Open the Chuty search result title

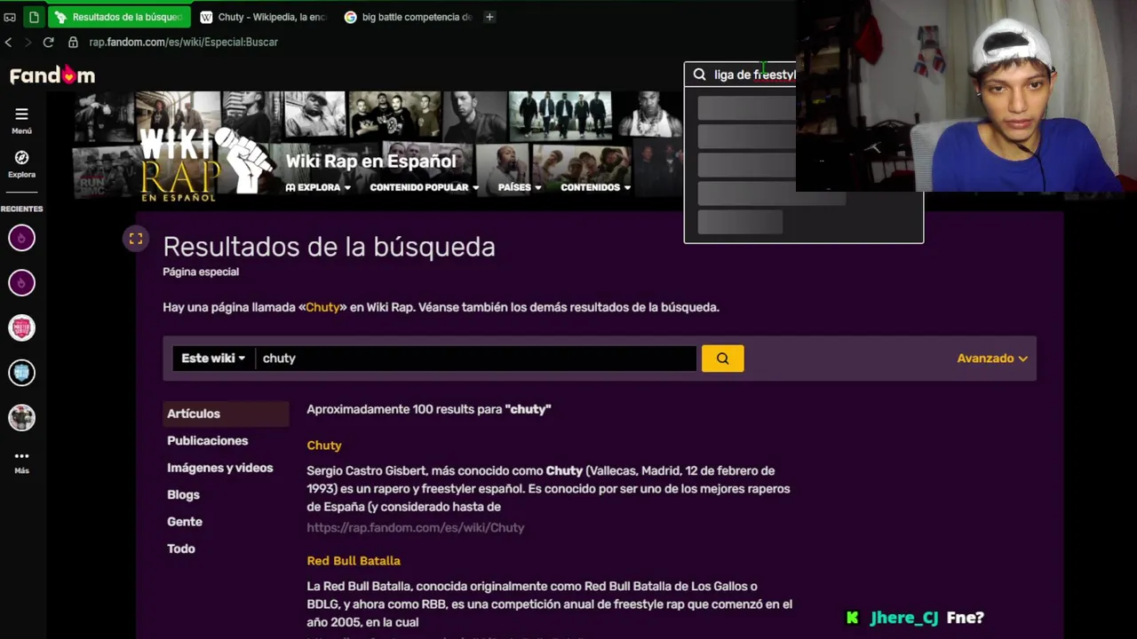click(x=324, y=446)
